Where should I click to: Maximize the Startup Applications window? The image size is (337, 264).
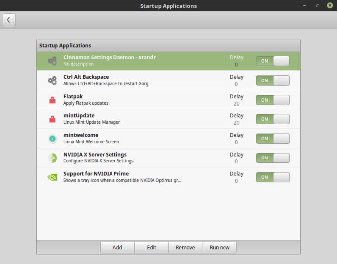317,5
